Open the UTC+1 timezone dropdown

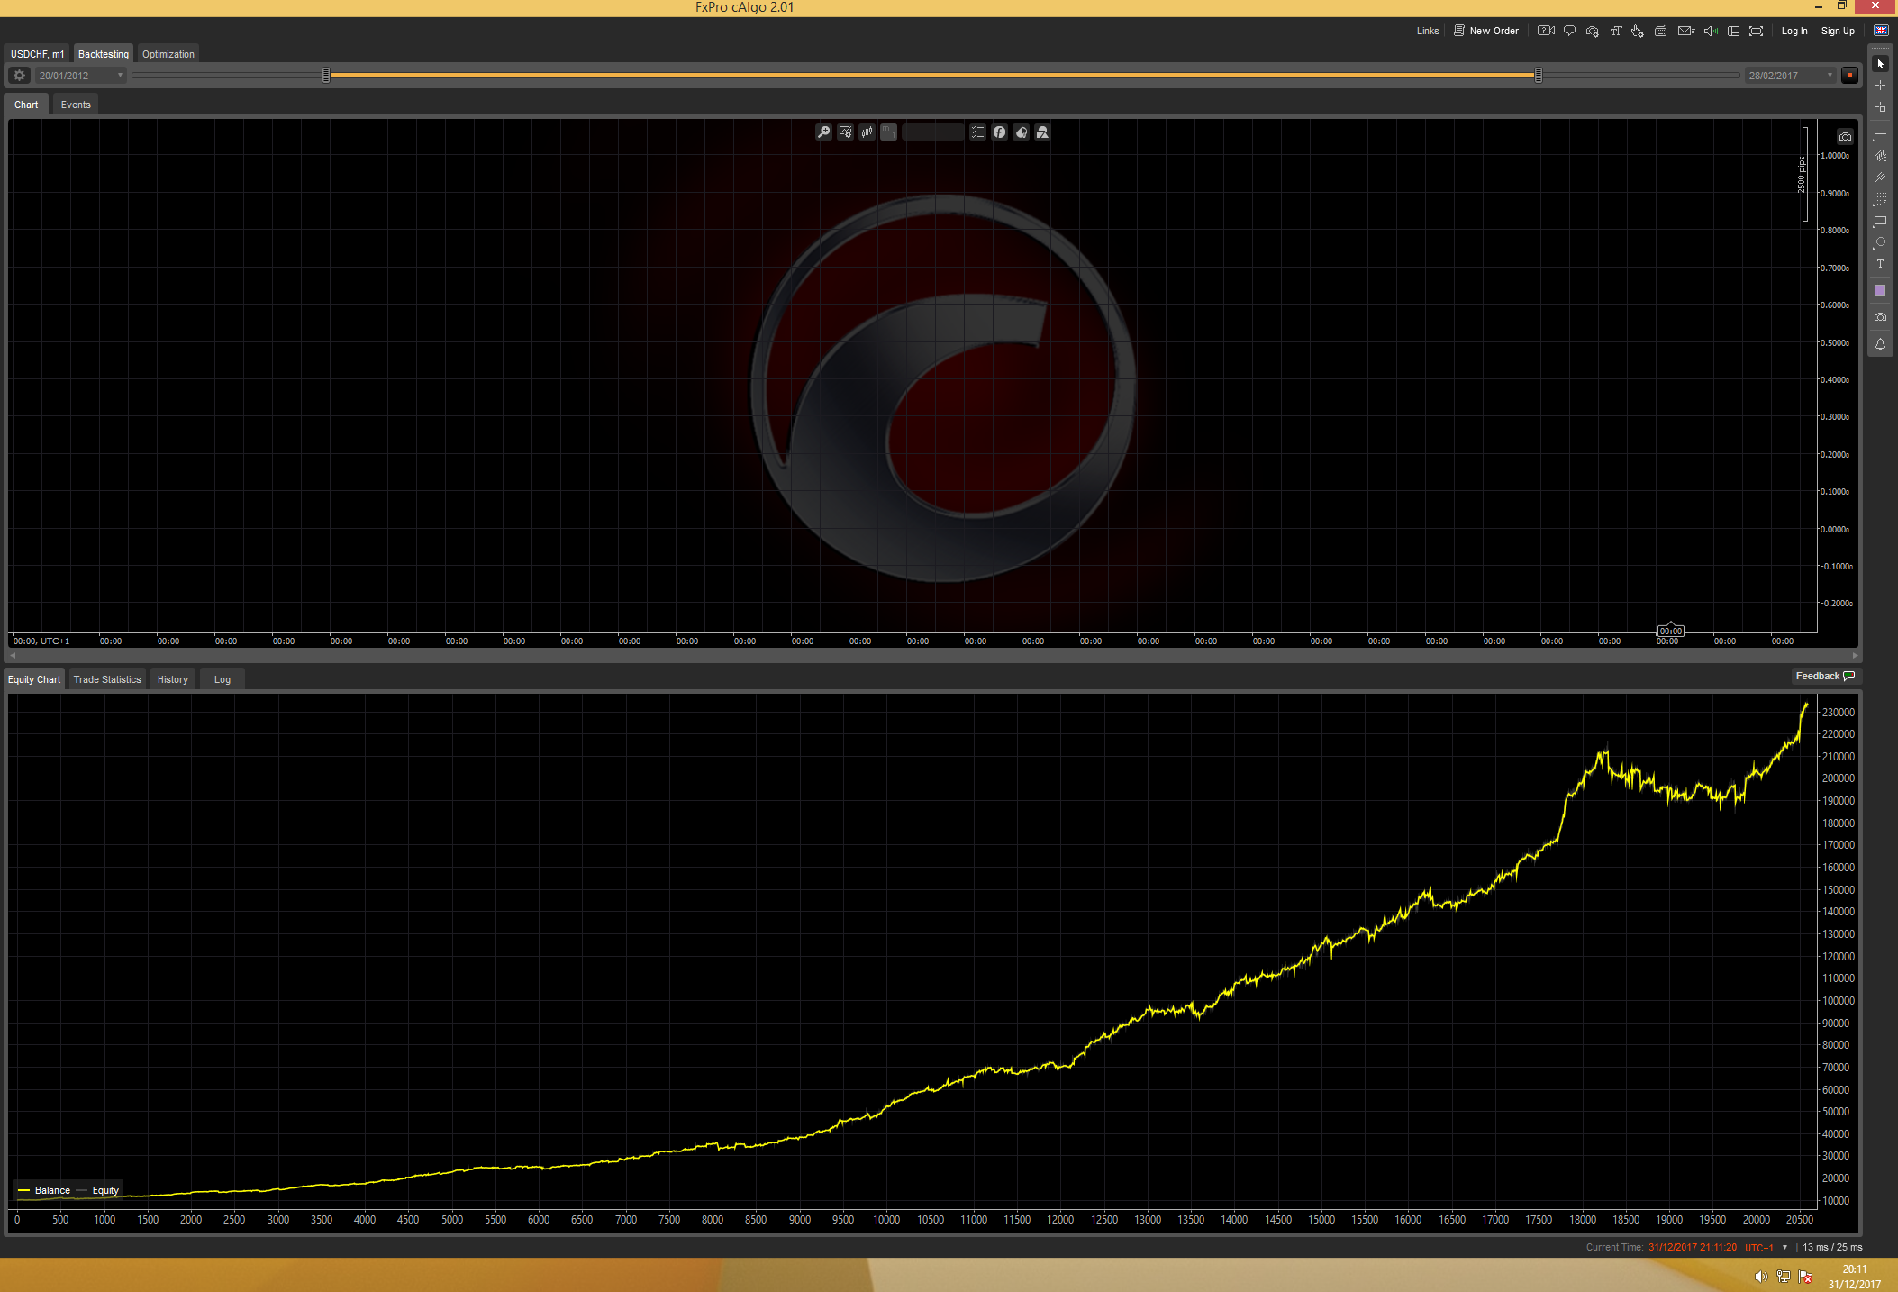point(1766,1247)
